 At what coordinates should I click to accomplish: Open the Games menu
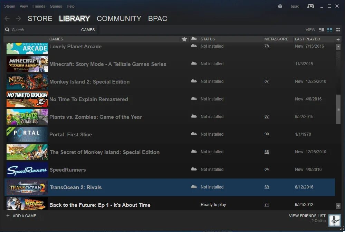[x=56, y=6]
